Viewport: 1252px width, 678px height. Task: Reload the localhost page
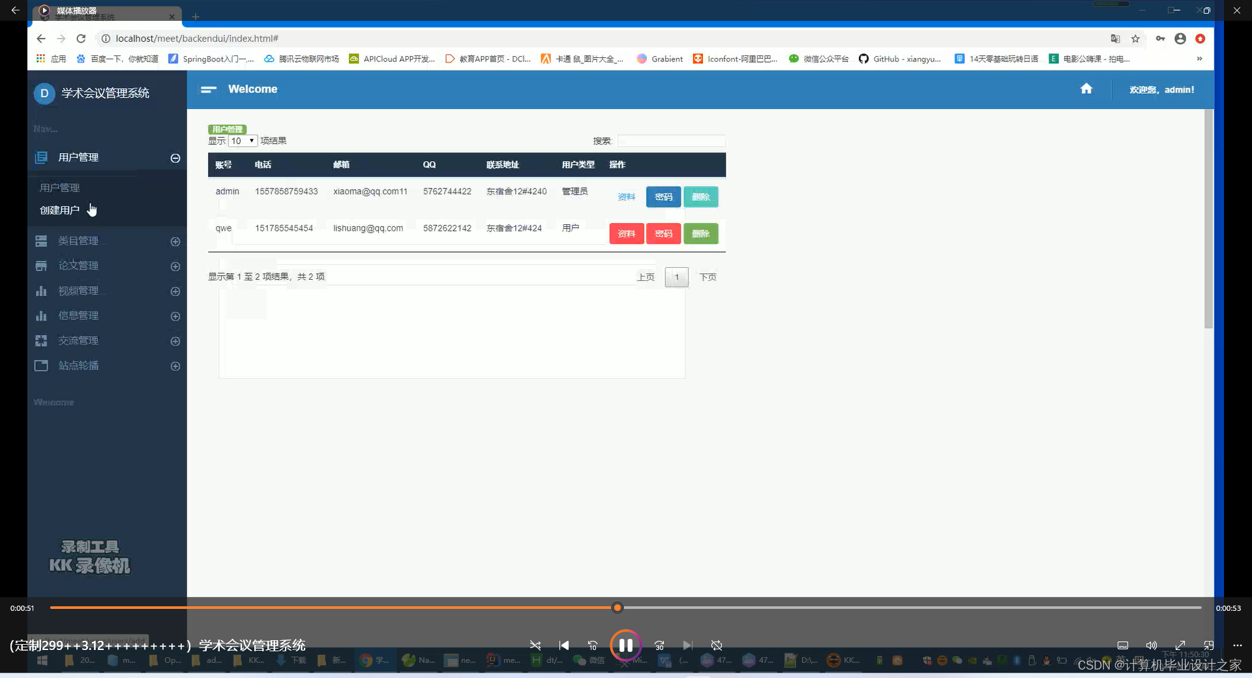[x=81, y=38]
